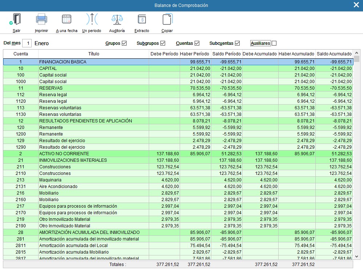The height and width of the screenshot is (270, 363).
Task: Close the Balance de Comprobación window
Action: coord(356,5)
